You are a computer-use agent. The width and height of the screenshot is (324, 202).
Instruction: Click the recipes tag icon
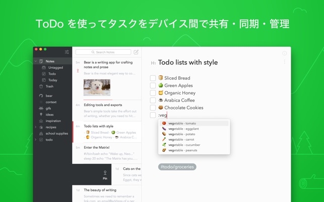point(41,127)
